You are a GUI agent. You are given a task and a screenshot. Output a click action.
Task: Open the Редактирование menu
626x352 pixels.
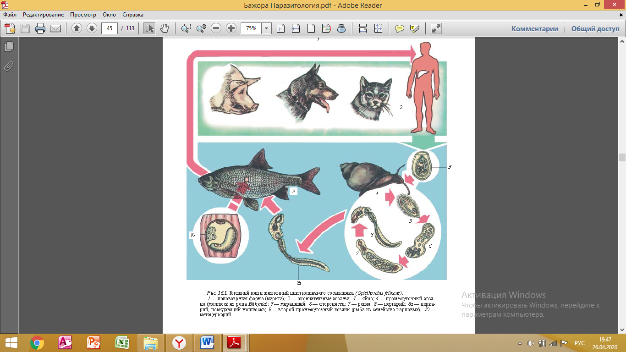(x=44, y=15)
